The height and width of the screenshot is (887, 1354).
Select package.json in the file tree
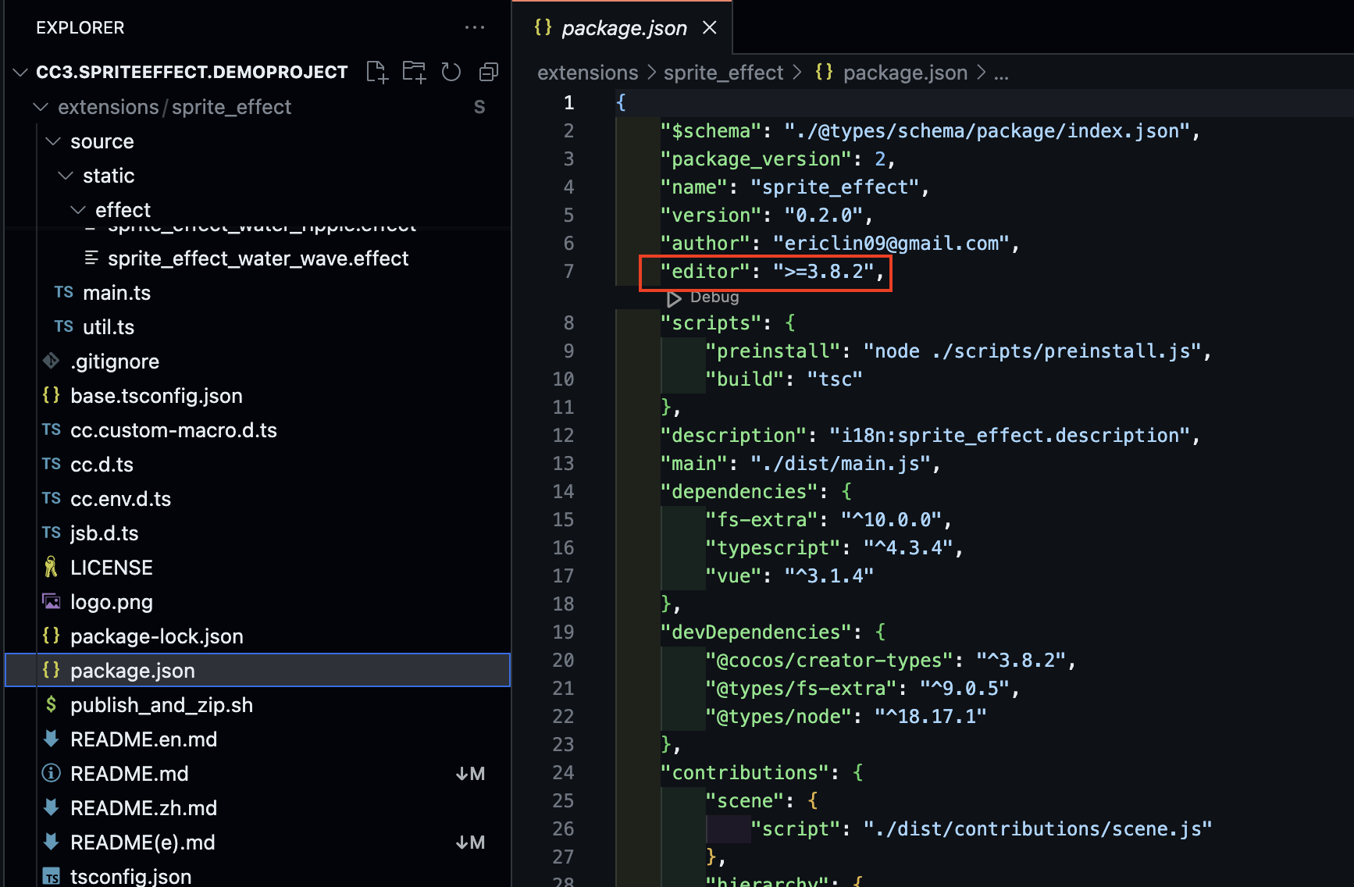click(x=258, y=671)
